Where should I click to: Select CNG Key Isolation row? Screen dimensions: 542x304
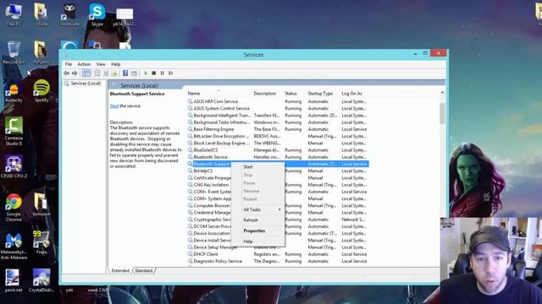[208, 185]
